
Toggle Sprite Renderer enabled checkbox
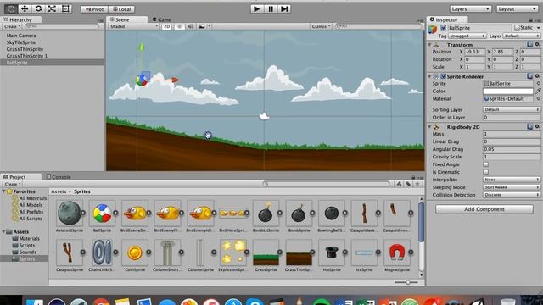[x=443, y=76]
